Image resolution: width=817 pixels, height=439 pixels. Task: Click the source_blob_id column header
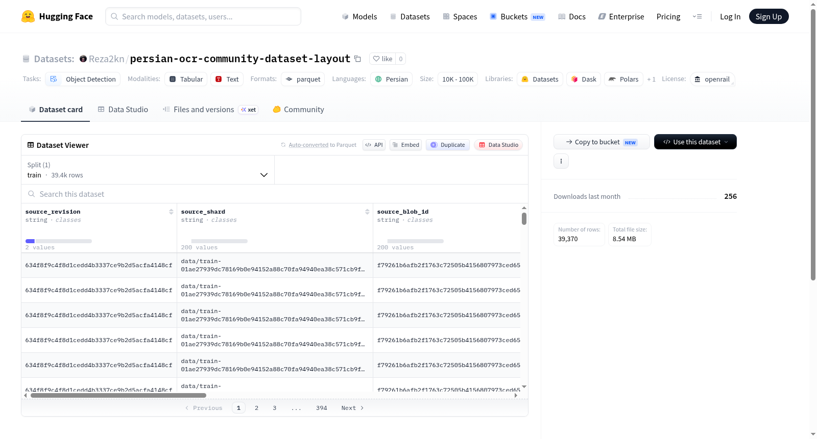(402, 212)
